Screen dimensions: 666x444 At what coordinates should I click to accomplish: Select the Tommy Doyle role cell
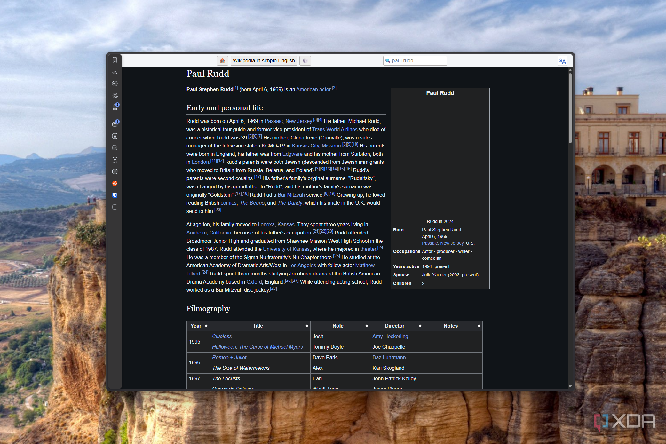click(x=340, y=347)
